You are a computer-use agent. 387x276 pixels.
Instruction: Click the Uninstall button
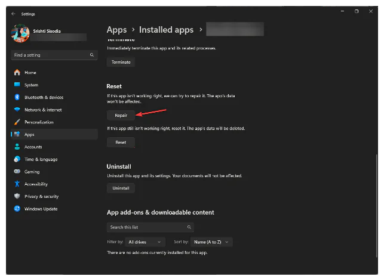coord(121,188)
